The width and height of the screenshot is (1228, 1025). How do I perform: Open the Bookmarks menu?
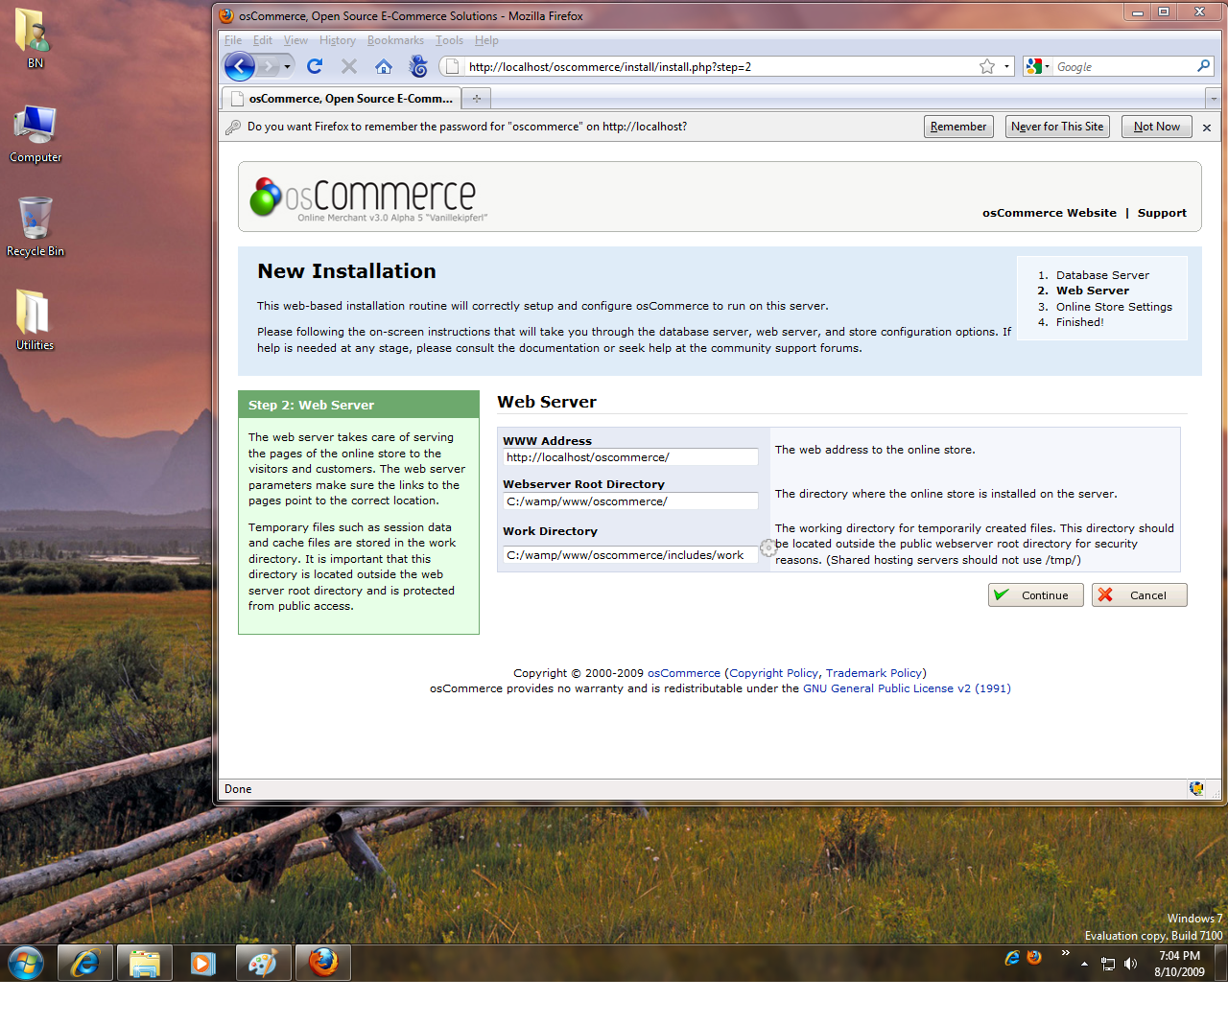395,40
